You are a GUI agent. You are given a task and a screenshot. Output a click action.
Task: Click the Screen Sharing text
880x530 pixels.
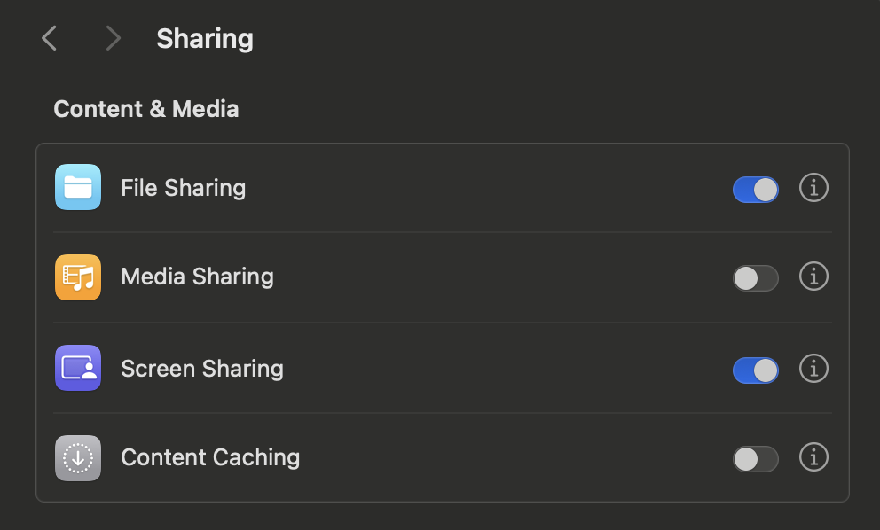tap(202, 369)
